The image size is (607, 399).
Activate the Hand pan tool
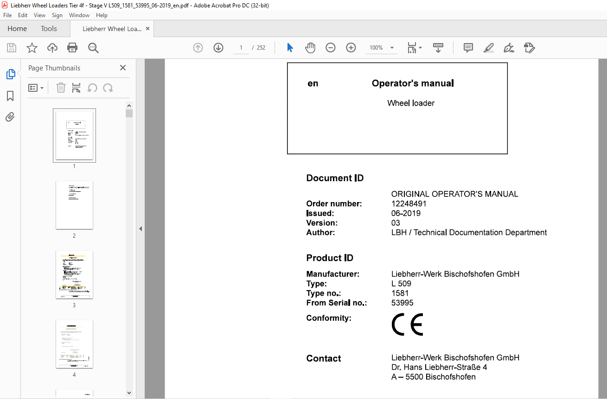point(310,48)
